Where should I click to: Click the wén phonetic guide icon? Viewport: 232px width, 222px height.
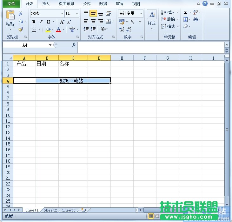point(72,30)
